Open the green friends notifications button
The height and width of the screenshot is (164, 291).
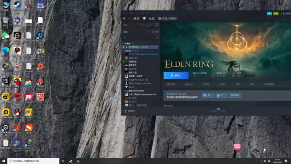point(276,13)
